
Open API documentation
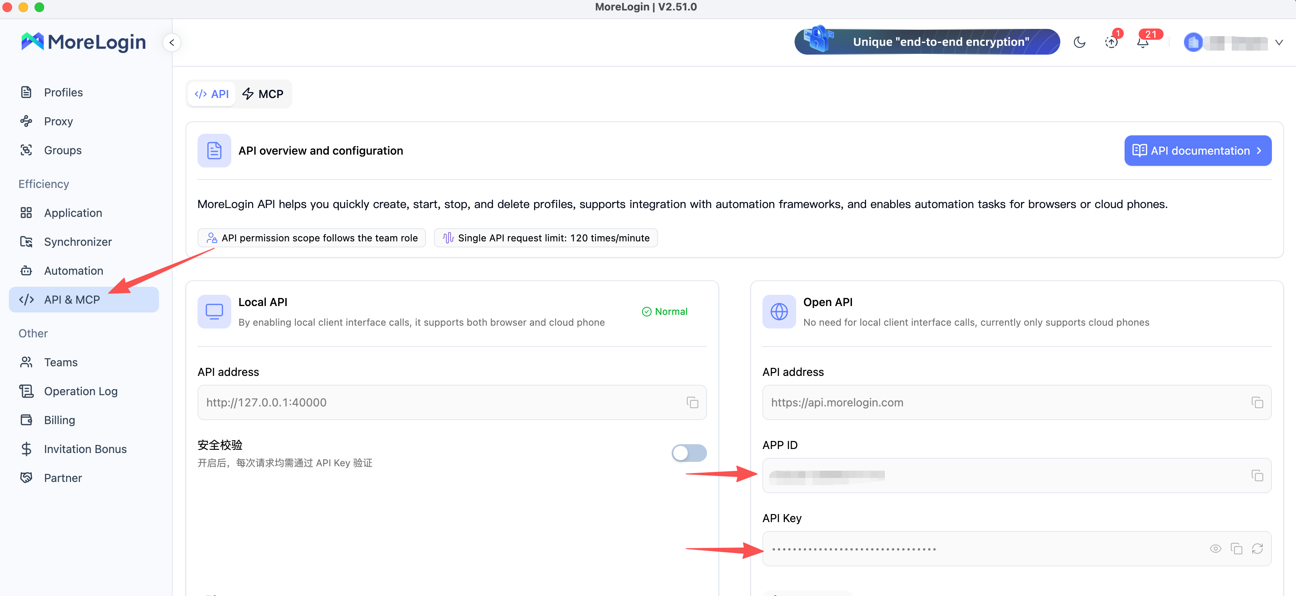[x=1197, y=151]
